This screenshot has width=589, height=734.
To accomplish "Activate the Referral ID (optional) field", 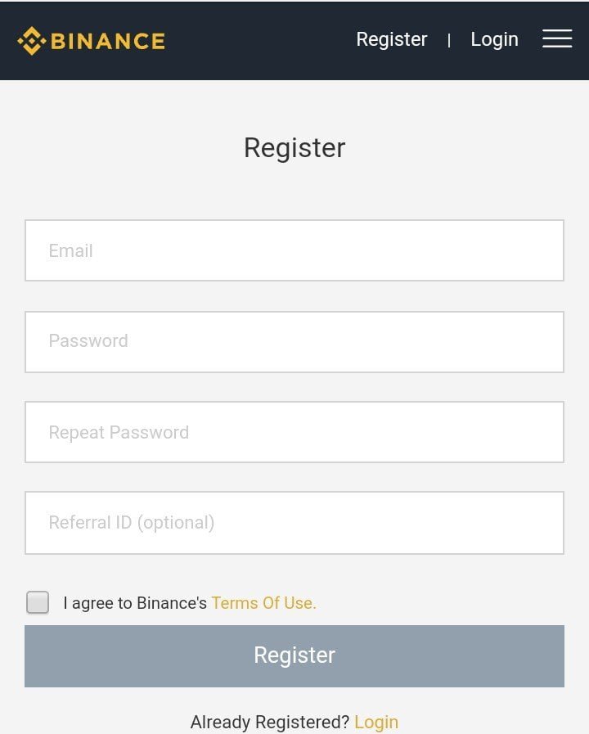I will pyautogui.click(x=294, y=523).
